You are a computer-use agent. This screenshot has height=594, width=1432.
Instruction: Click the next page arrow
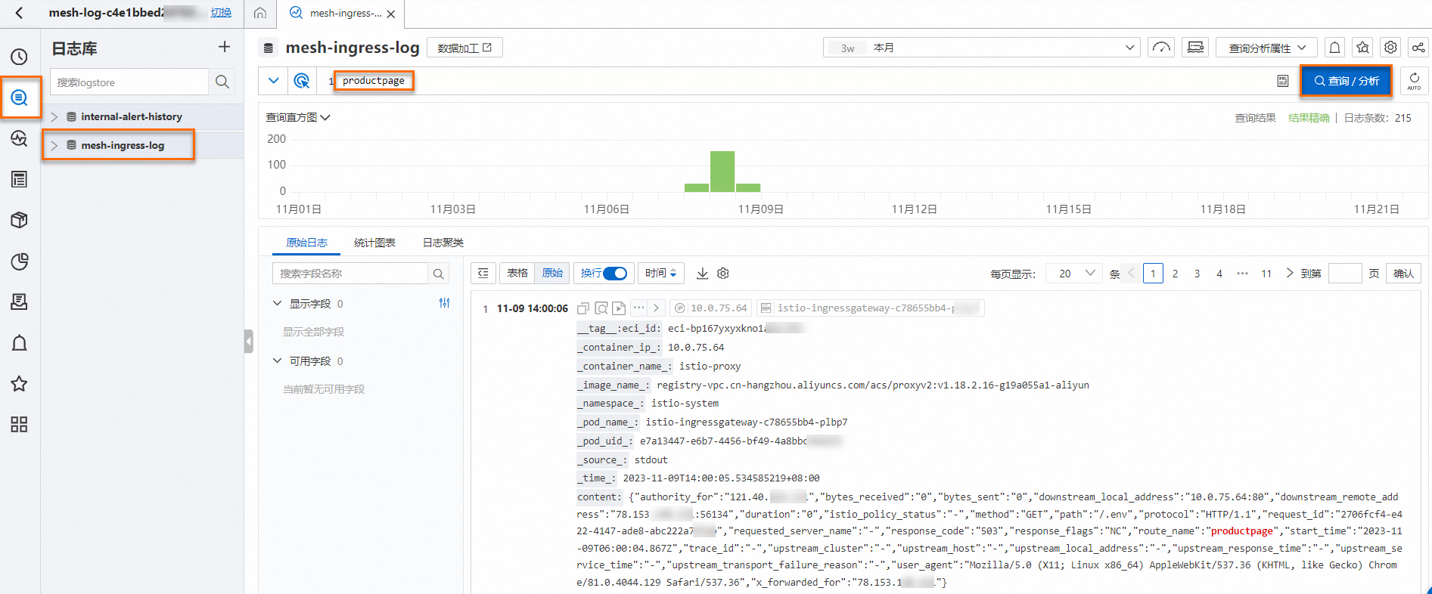pyautogui.click(x=1290, y=273)
